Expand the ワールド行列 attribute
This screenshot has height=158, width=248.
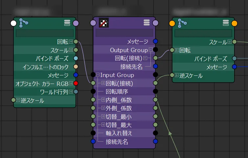click(71, 91)
